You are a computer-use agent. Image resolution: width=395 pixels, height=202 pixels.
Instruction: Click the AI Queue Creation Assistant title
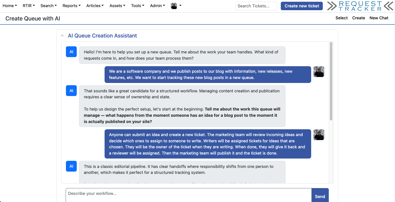102,36
